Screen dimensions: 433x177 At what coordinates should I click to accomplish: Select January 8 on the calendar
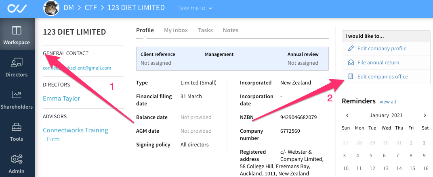tap(411, 156)
